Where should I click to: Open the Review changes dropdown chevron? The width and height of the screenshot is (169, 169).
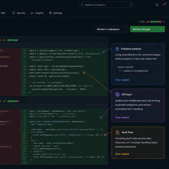(x=155, y=29)
